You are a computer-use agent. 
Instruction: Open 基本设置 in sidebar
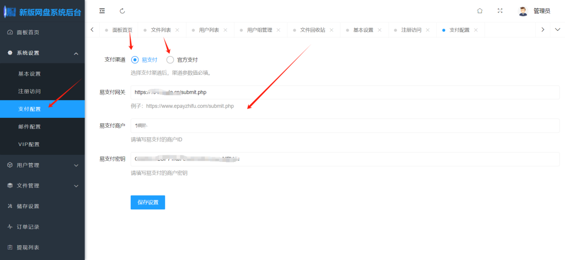42,74
